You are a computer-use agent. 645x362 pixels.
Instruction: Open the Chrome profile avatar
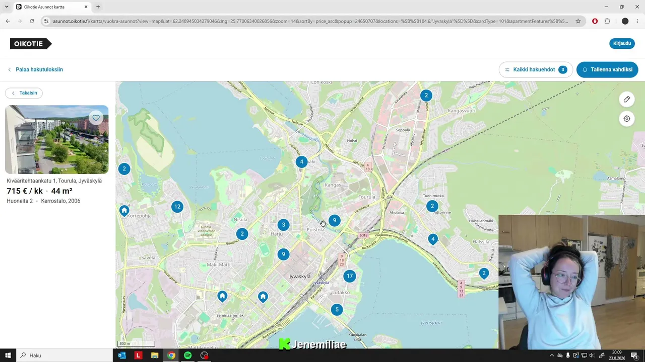625,21
